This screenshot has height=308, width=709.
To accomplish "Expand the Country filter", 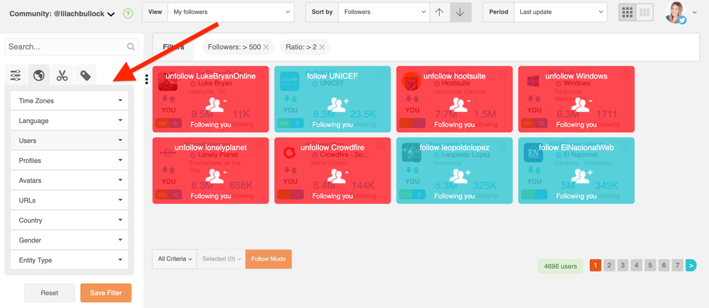I will pos(69,220).
